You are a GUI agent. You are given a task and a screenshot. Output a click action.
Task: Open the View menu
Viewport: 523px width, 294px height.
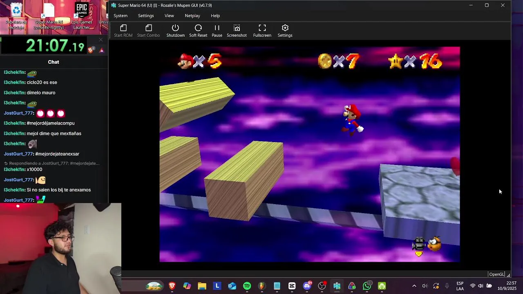[x=169, y=16]
